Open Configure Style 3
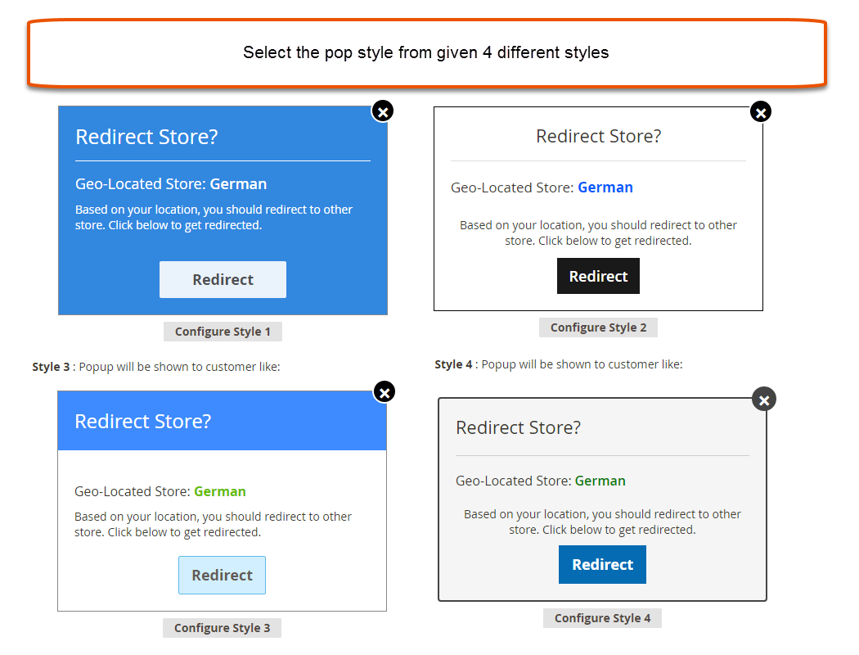The height and width of the screenshot is (655, 859). (x=222, y=628)
